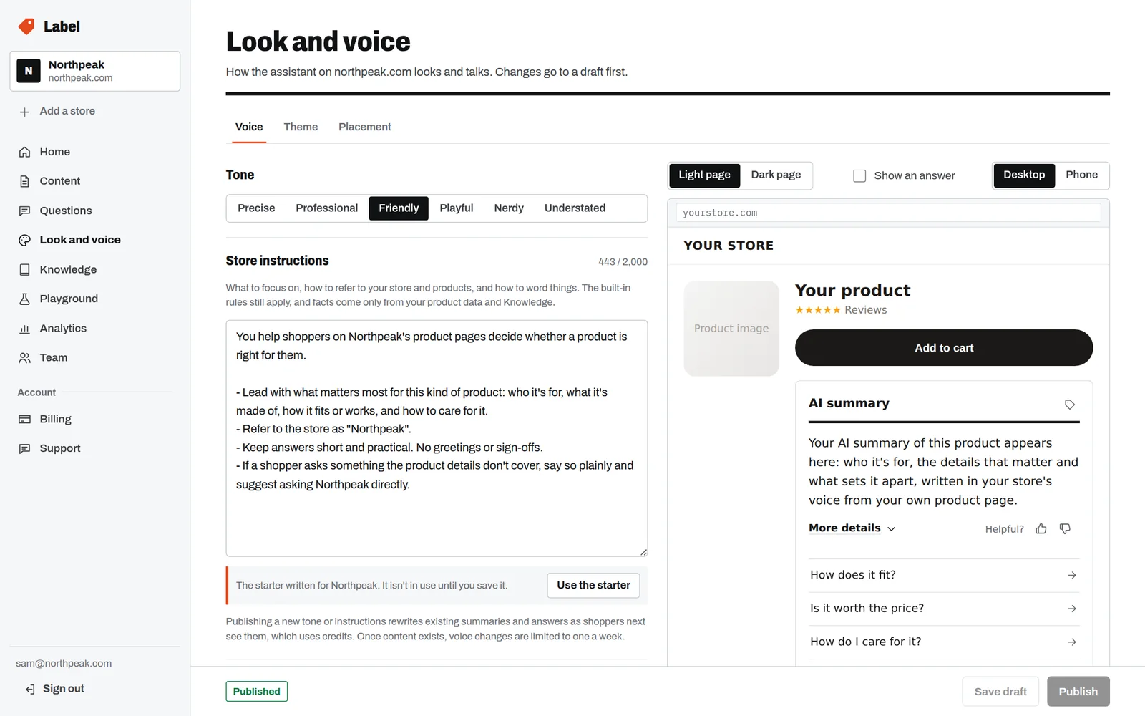Go to Home in the sidebar
This screenshot has width=1145, height=716.
coord(95,152)
